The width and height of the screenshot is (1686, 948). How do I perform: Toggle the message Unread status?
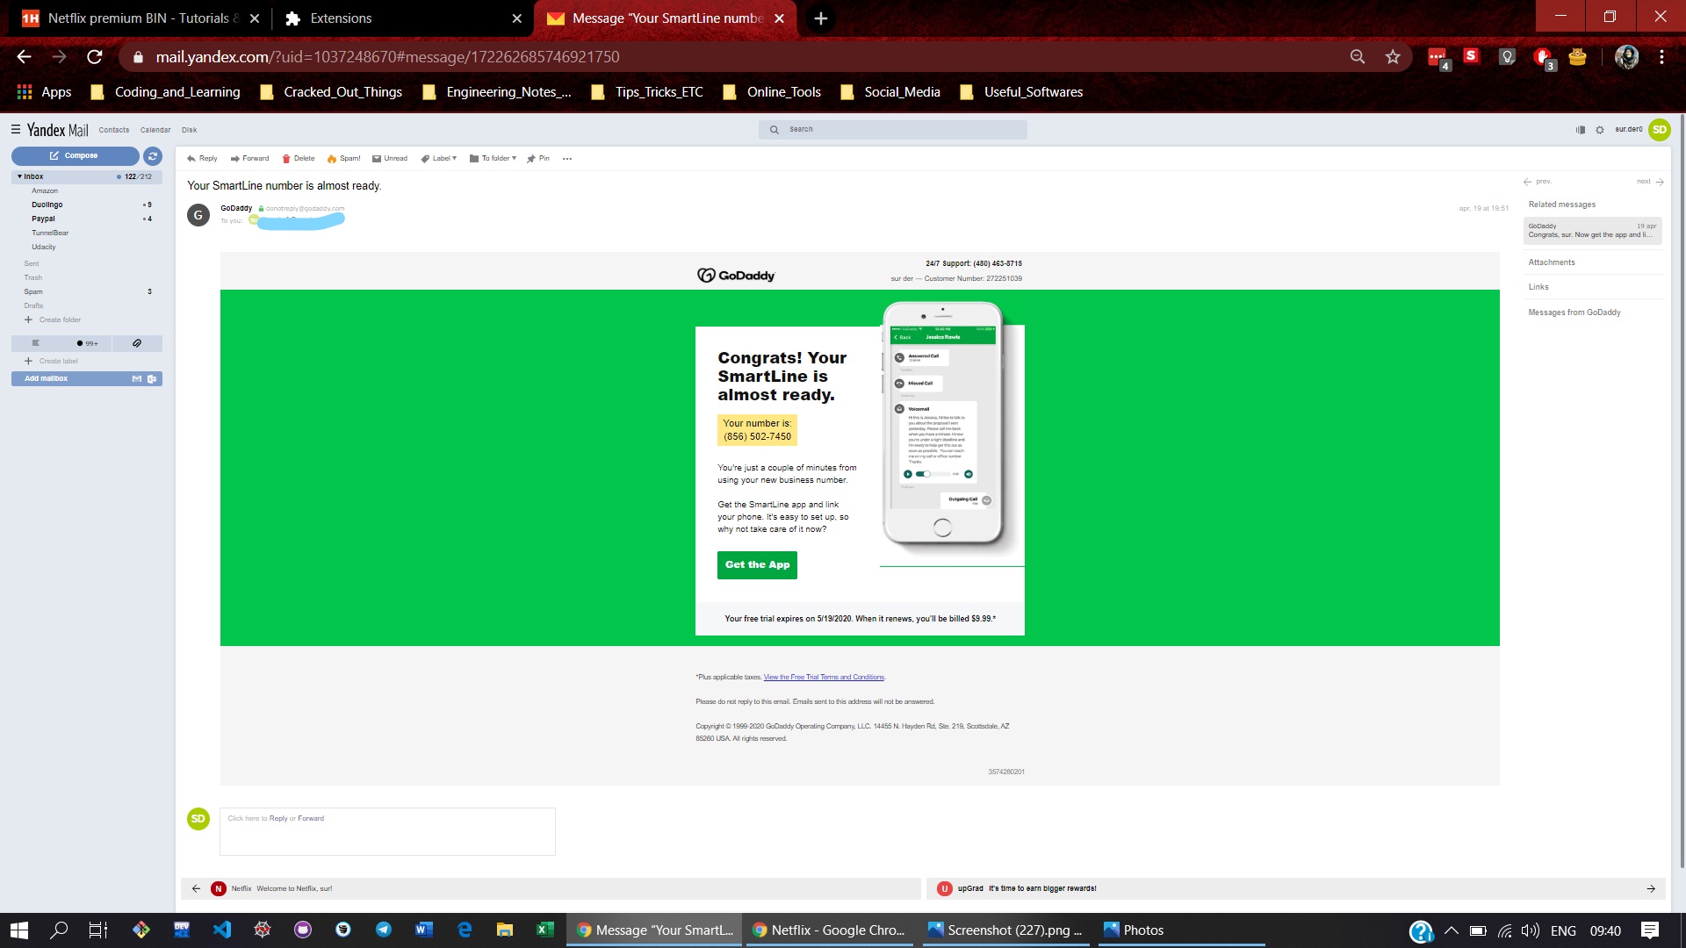click(x=389, y=159)
